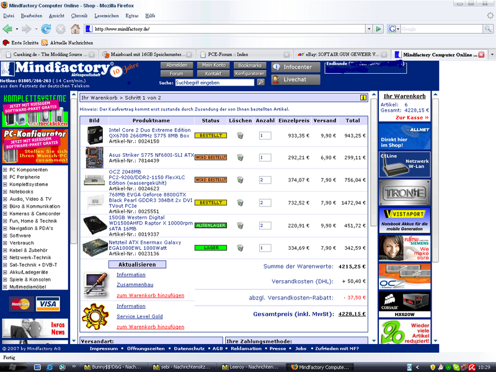Open the address bar history dropdown
The height and width of the screenshot is (372, 496).
click(369, 29)
